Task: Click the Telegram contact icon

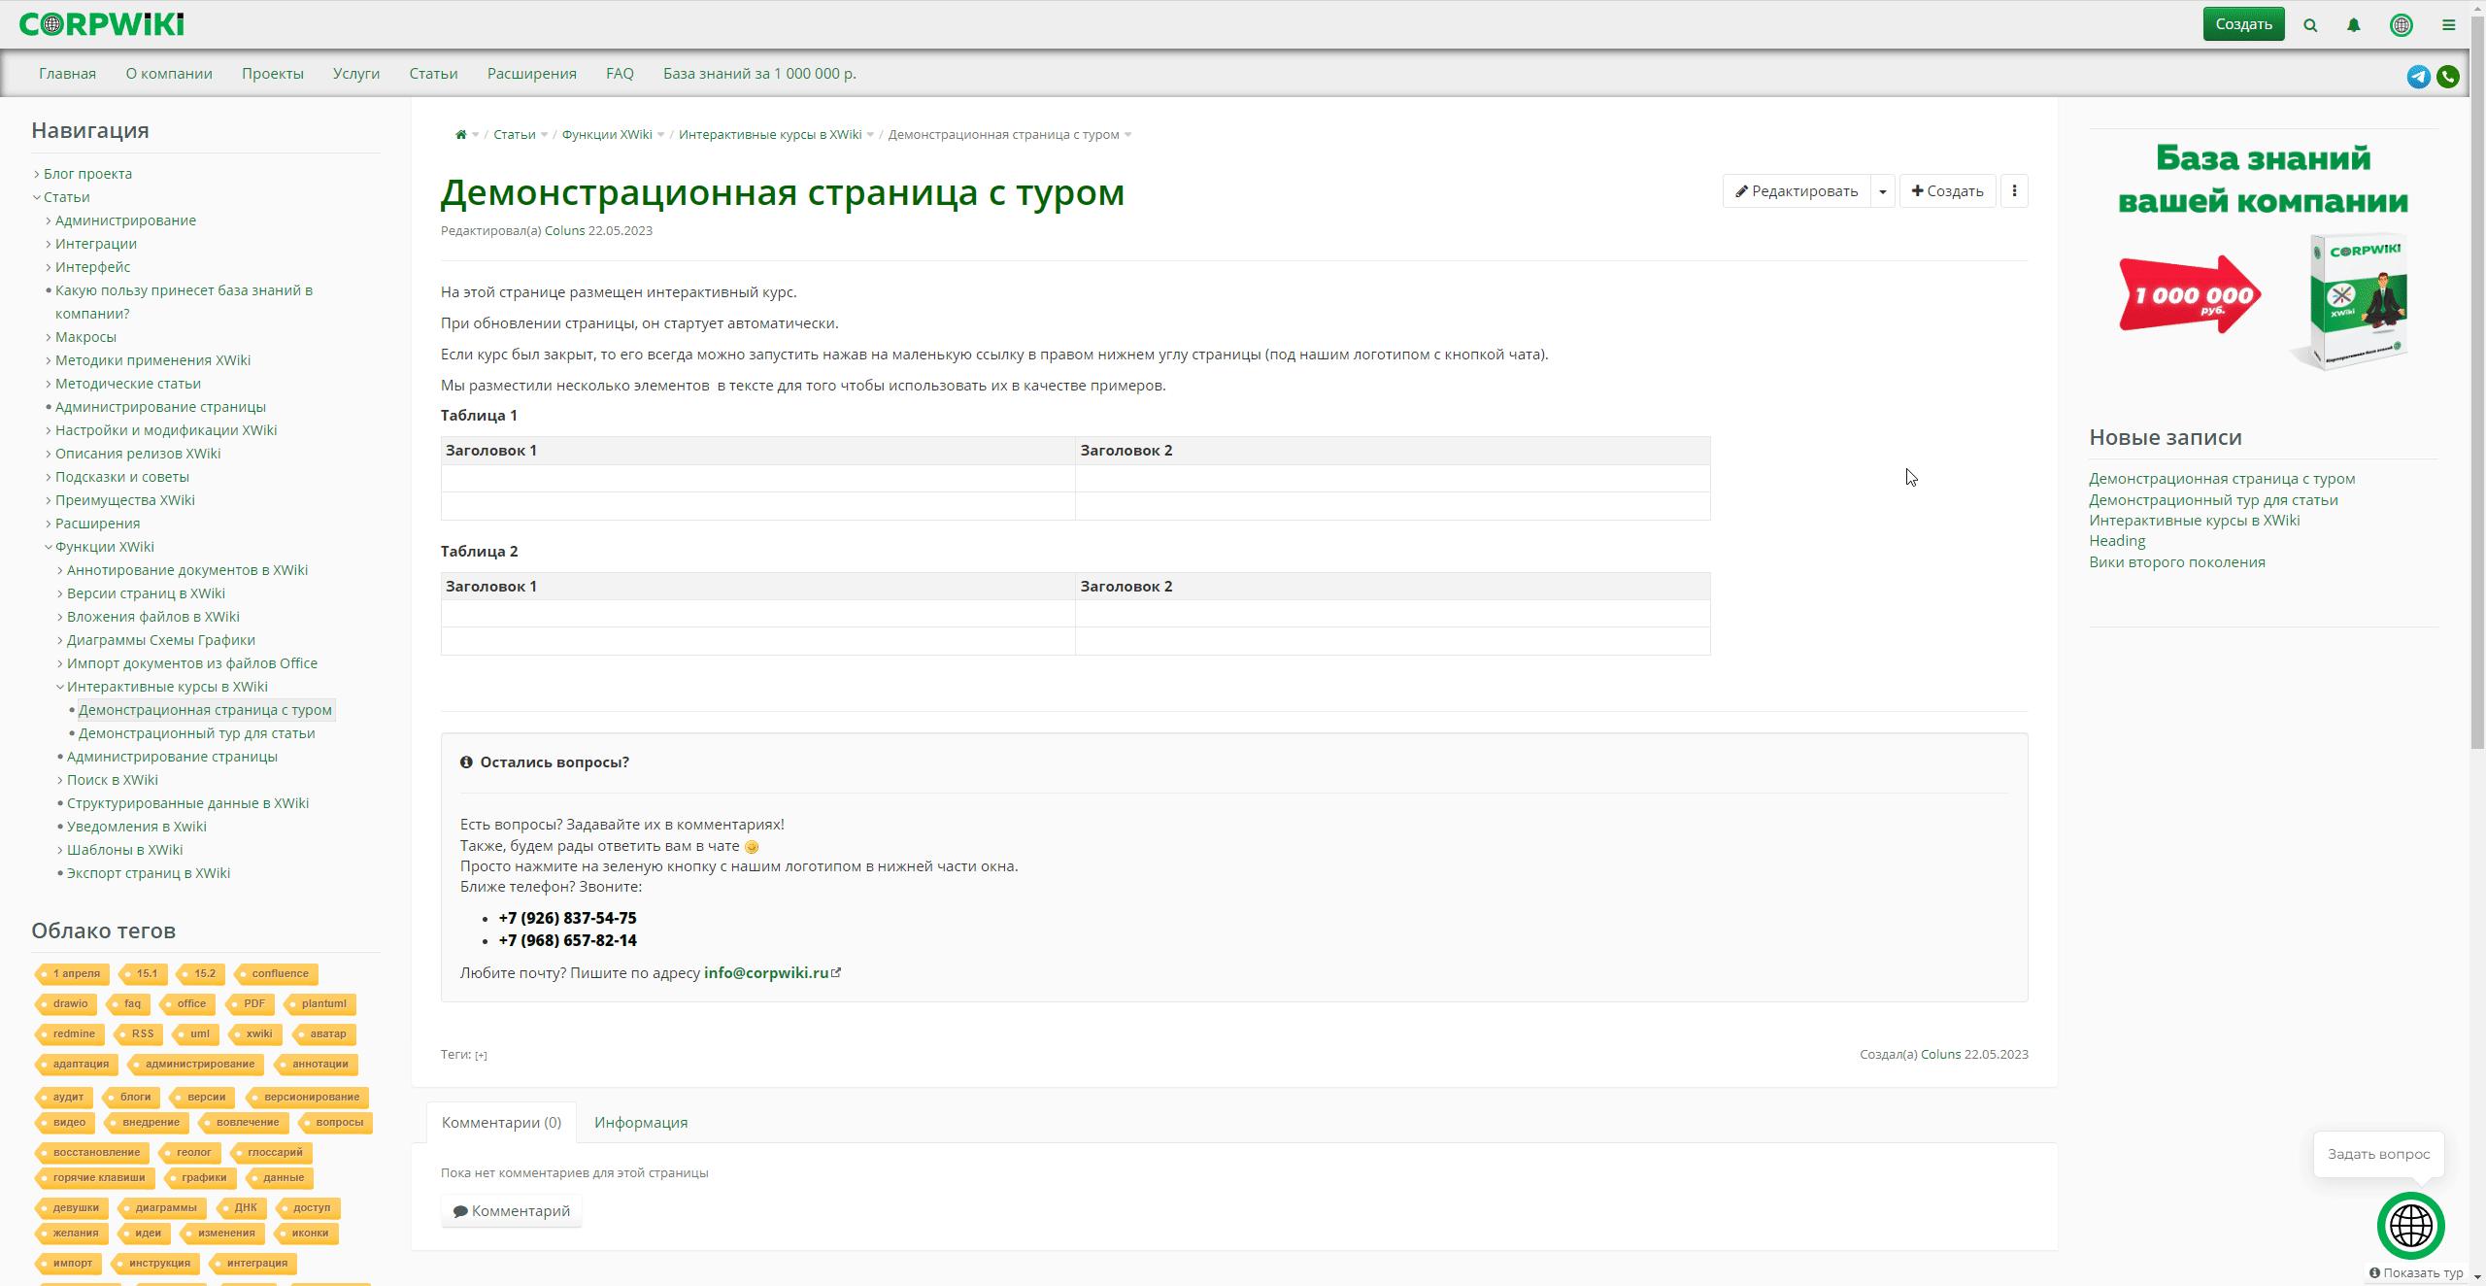Action: click(x=2419, y=77)
